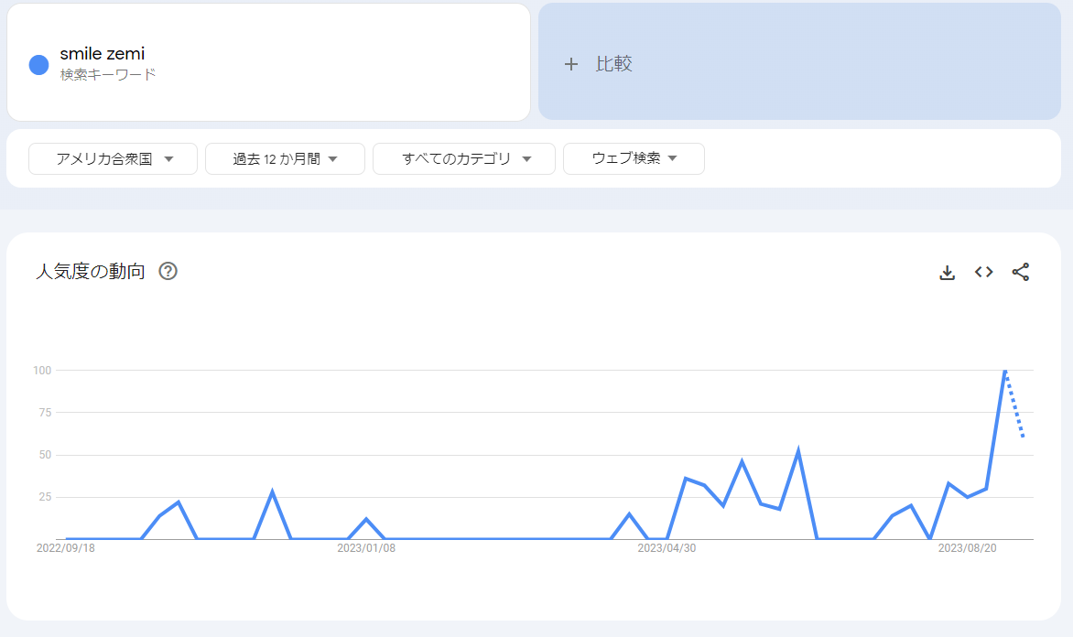The height and width of the screenshot is (637, 1073).
Task: Click the 2023/01/08 axis date
Action: [366, 548]
